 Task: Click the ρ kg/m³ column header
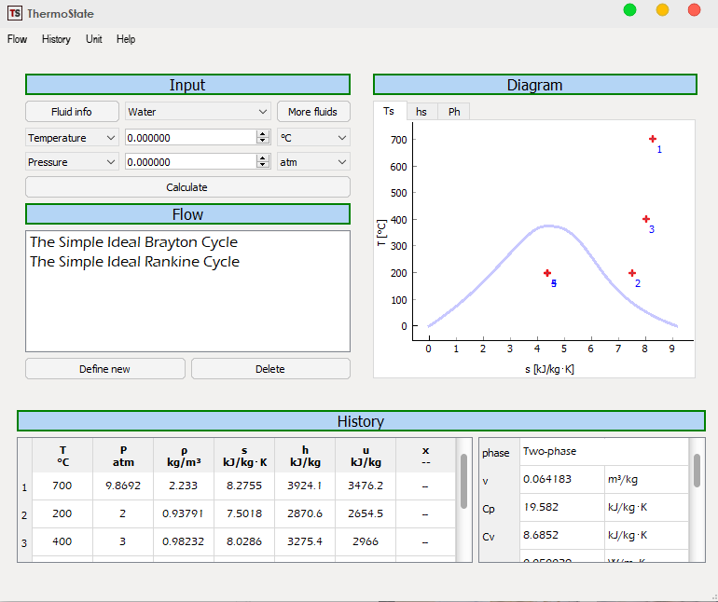point(184,456)
